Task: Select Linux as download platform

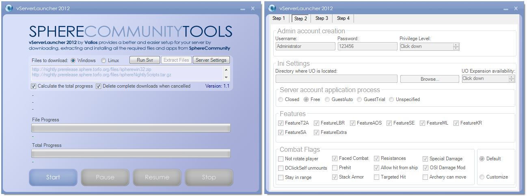Action: coord(104,60)
